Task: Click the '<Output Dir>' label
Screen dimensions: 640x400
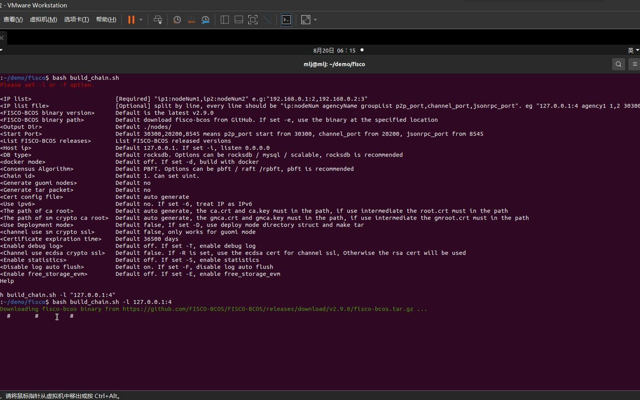Action: click(21, 127)
